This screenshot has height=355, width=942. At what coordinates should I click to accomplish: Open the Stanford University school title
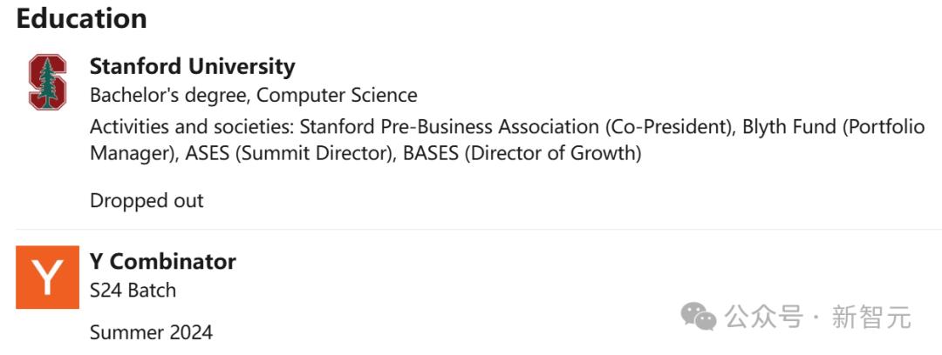point(192,66)
